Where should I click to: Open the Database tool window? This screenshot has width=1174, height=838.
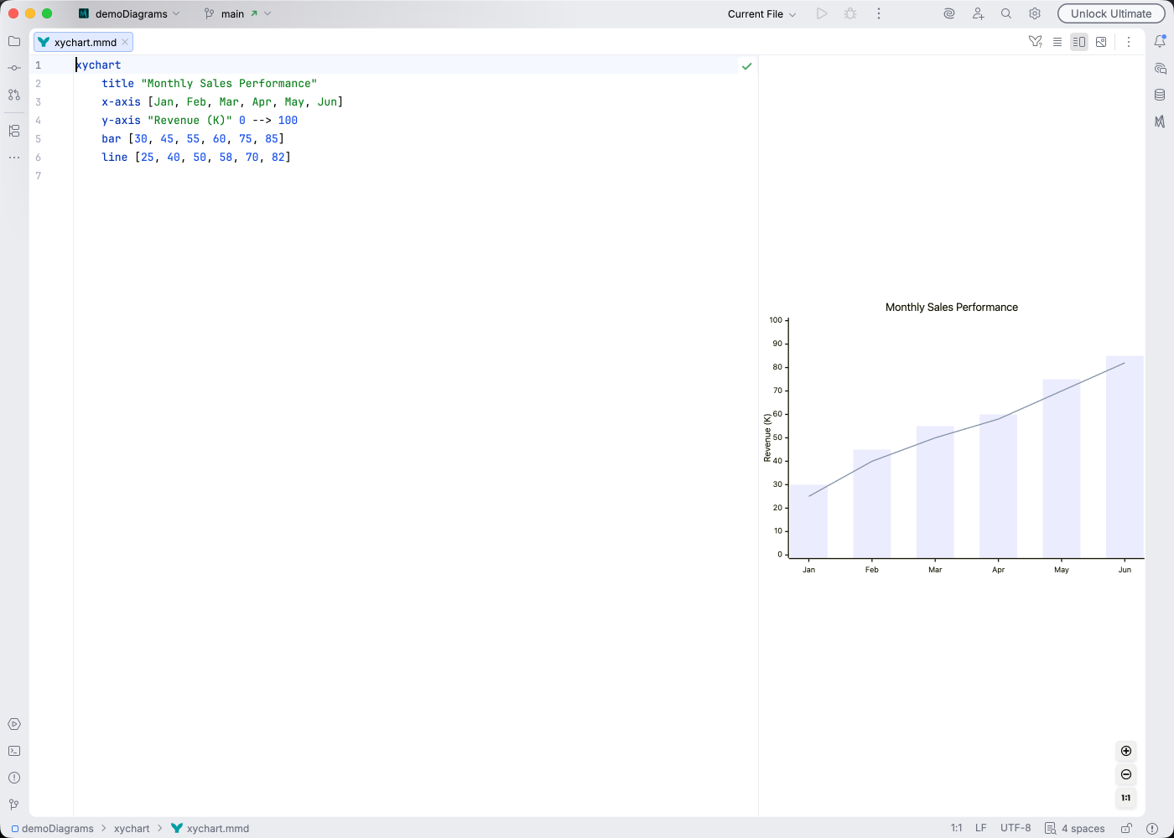[1161, 95]
